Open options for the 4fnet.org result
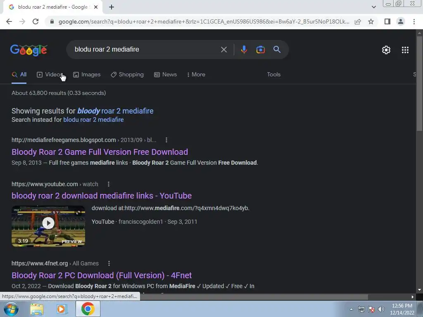423x317 pixels. [109, 263]
